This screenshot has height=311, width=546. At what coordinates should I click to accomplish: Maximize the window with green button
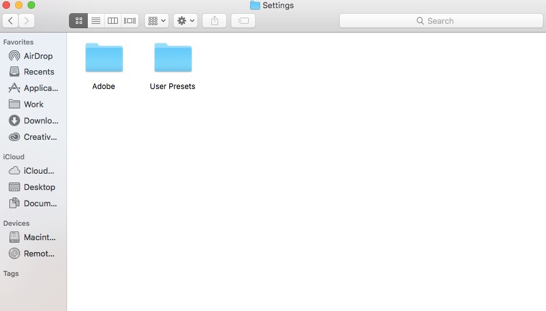(31, 5)
